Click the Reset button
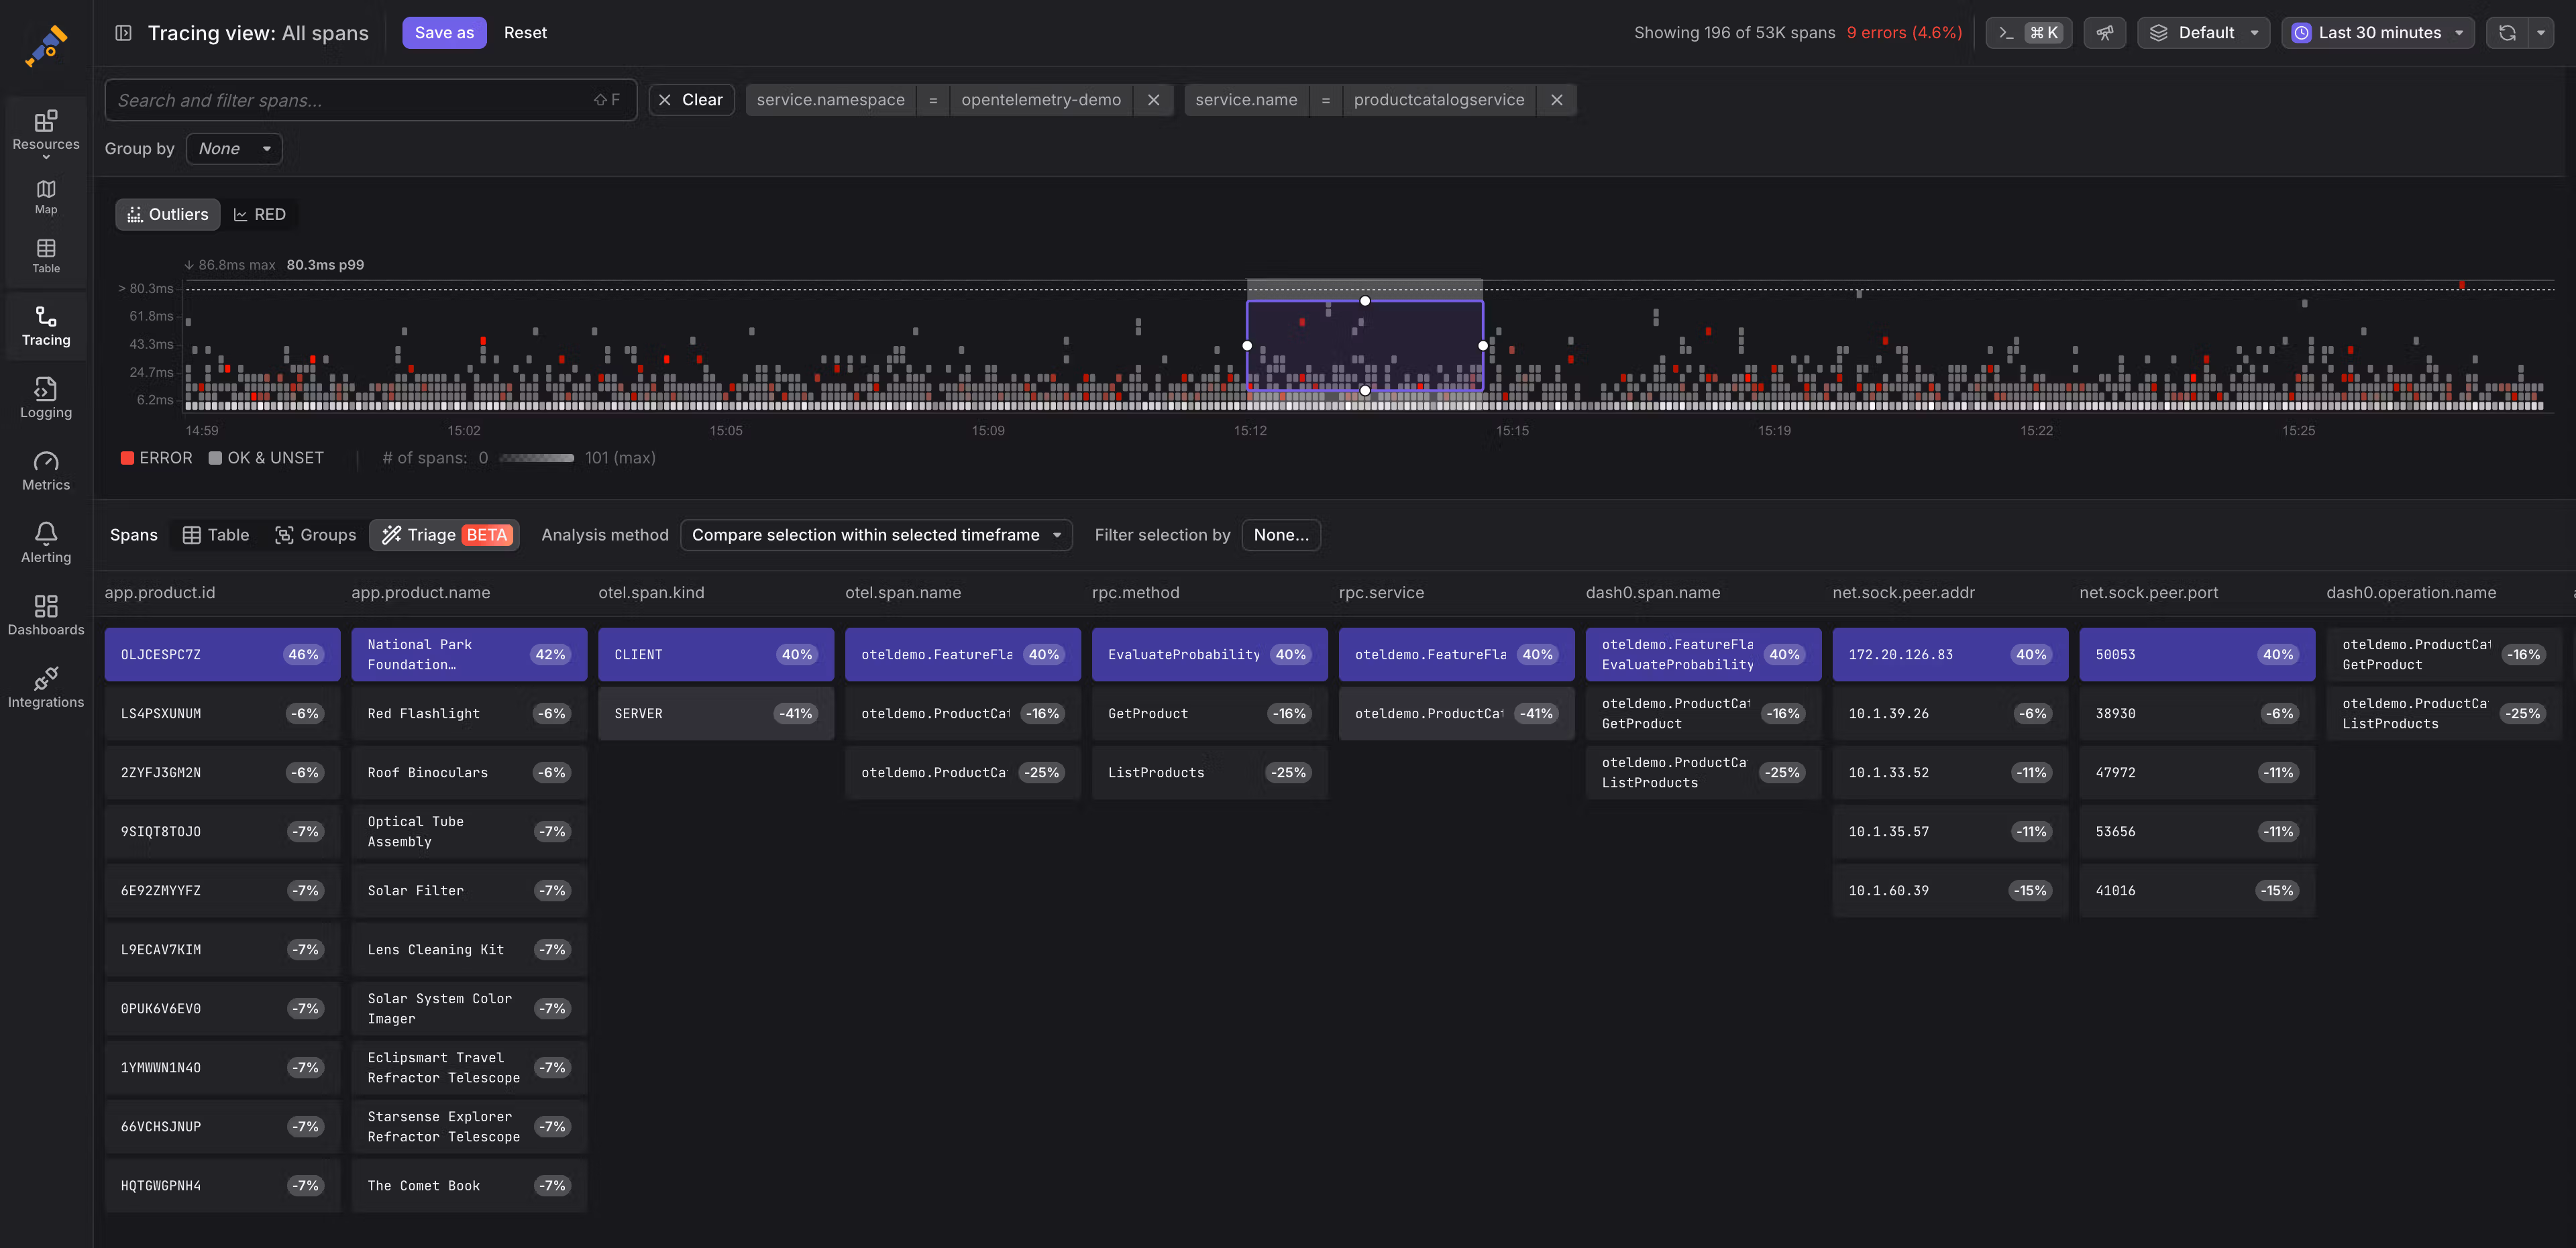 point(525,33)
